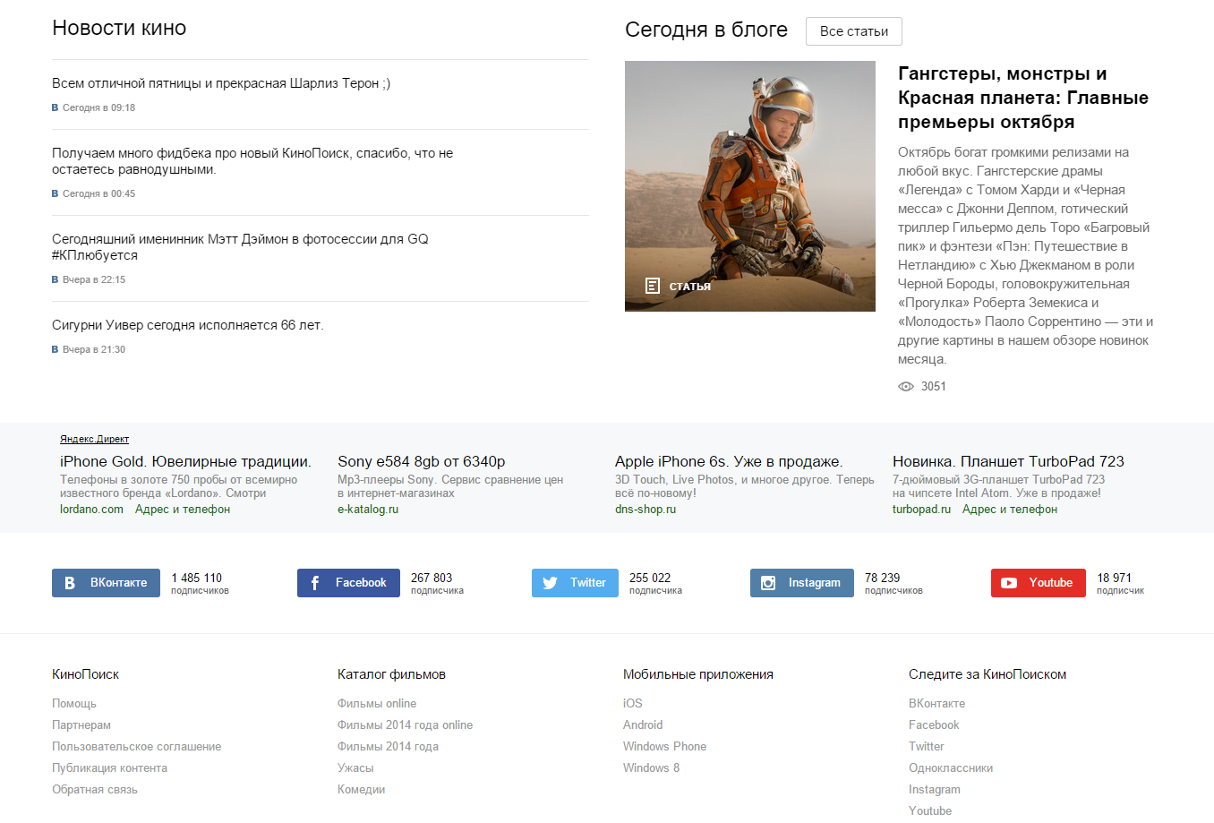Click the lordano.com ad link

point(91,510)
